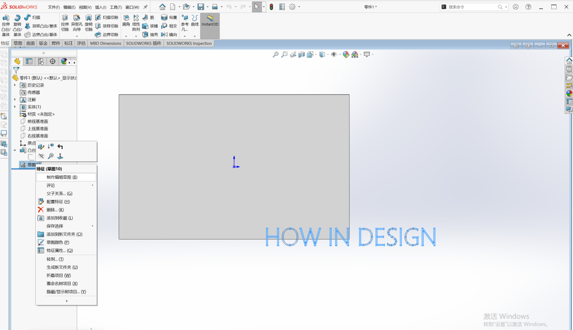Open the 保存选择 submenu
The image size is (573, 330).
[66, 226]
